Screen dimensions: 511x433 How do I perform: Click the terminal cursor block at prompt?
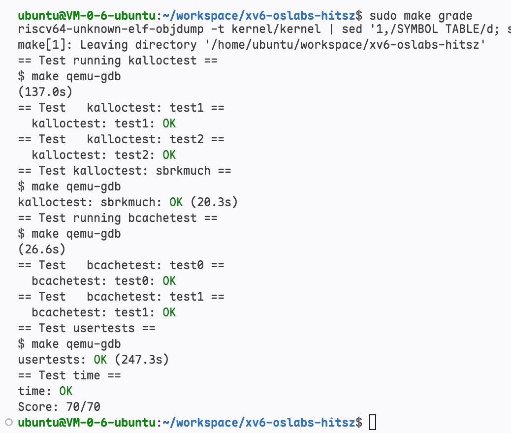[373, 422]
